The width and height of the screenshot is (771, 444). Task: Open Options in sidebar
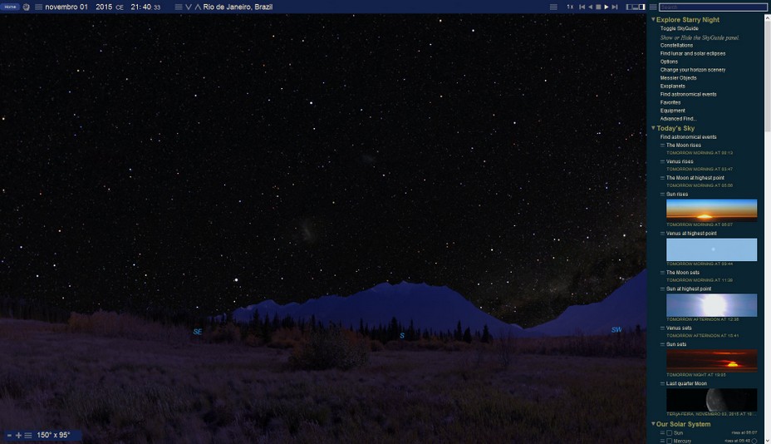pyautogui.click(x=669, y=62)
